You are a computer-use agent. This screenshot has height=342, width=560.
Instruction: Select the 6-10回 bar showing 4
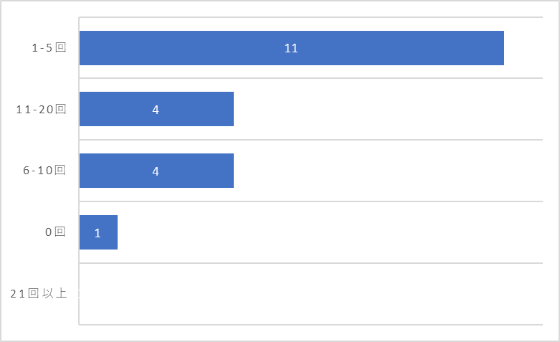156,171
